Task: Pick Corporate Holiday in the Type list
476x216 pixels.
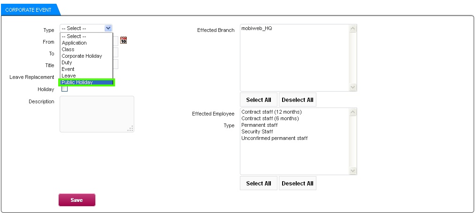Action: tap(86, 56)
